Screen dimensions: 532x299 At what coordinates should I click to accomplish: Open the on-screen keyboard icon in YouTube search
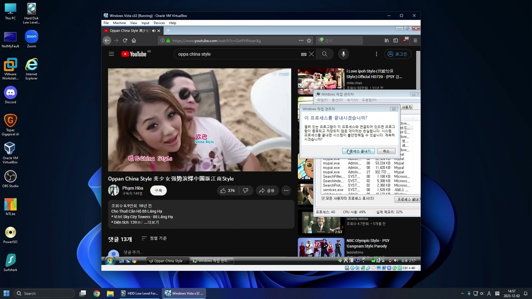pyautogui.click(x=304, y=54)
